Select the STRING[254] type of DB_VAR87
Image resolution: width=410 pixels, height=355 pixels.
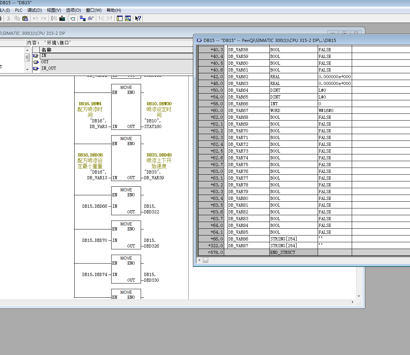(293, 246)
